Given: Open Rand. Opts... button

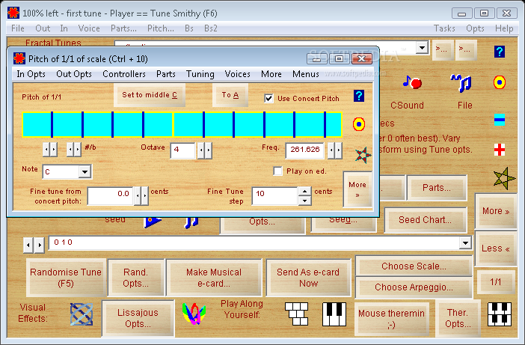Looking at the screenshot, I should [135, 278].
